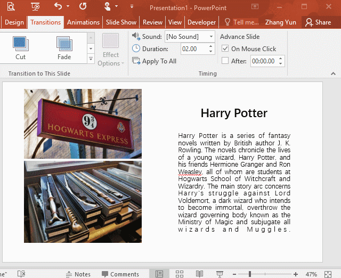
Task: Click the Zoom out minus button
Action: [x=234, y=274]
